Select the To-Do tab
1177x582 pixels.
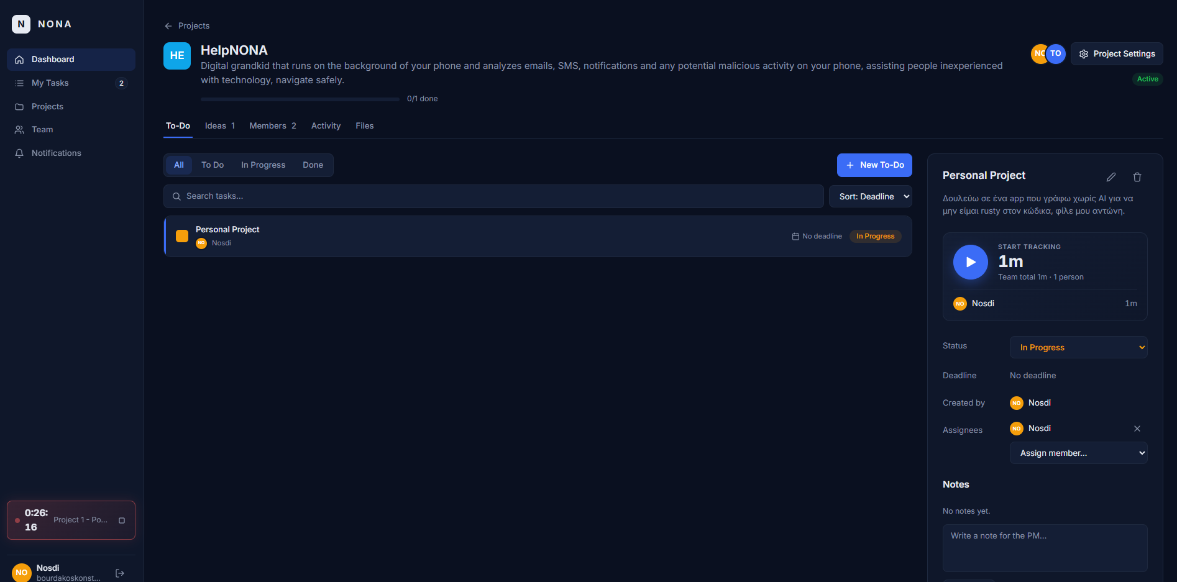pyautogui.click(x=178, y=126)
